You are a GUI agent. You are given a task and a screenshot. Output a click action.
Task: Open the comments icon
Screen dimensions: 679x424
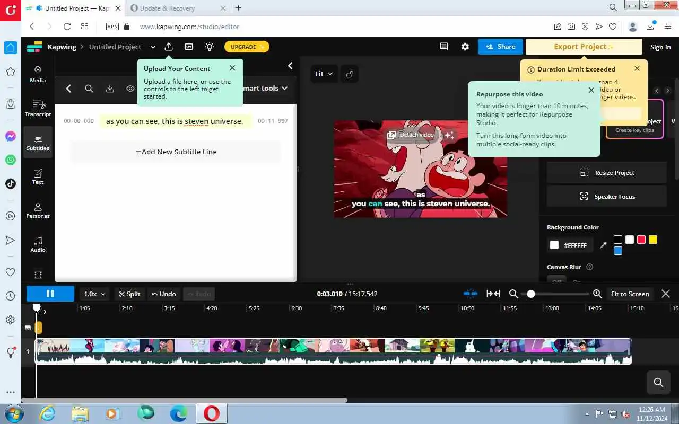pos(444,47)
